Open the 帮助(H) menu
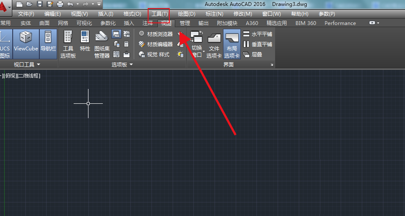The image size is (405, 216). coord(300,14)
